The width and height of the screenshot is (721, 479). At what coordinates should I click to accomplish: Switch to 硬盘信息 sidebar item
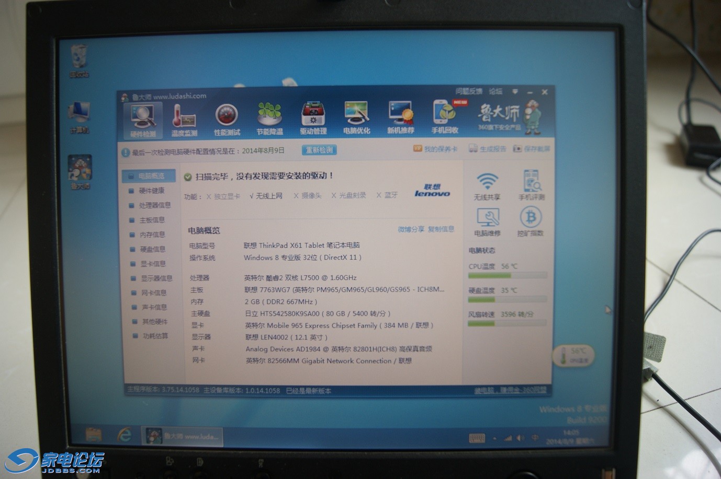[152, 249]
